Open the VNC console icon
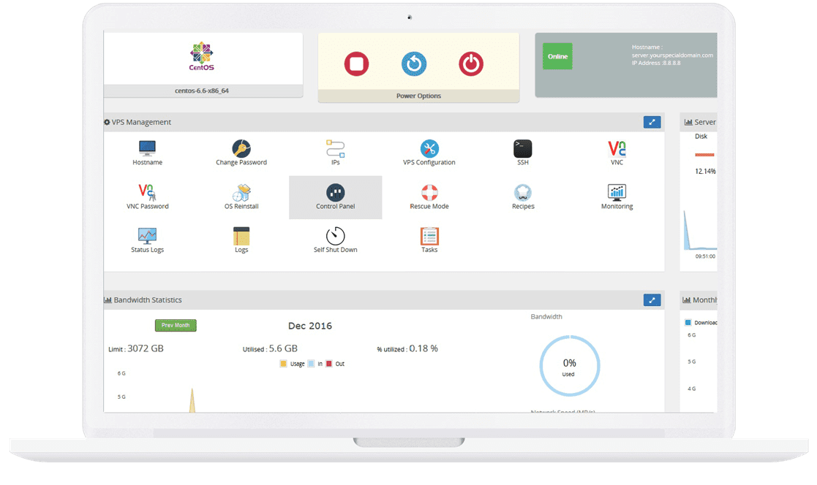Screen dimensions: 817x485 [x=617, y=149]
